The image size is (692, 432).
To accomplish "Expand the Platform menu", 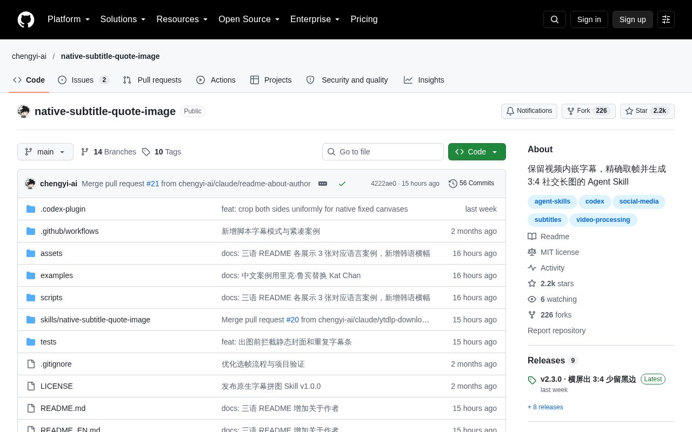I will click(x=69, y=19).
